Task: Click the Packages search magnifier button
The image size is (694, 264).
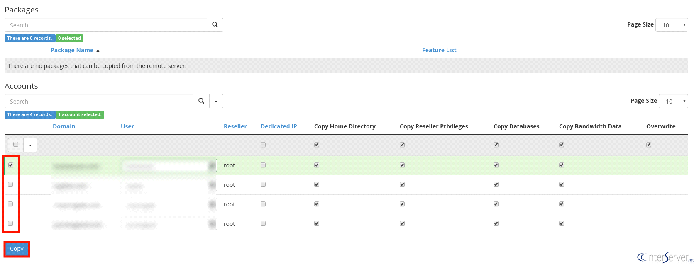Action: tap(215, 25)
